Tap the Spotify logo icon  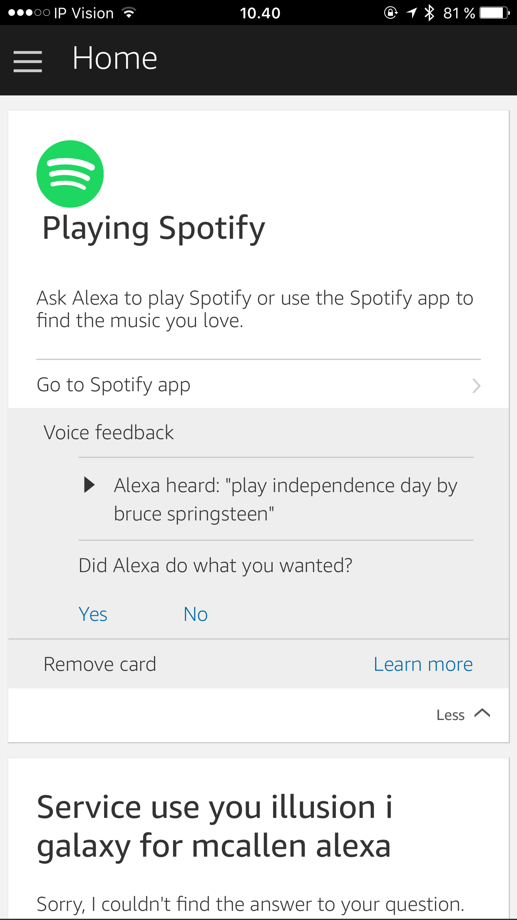coord(70,174)
